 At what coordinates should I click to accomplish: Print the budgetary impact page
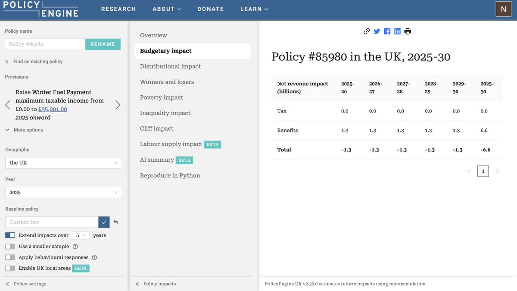pos(408,31)
